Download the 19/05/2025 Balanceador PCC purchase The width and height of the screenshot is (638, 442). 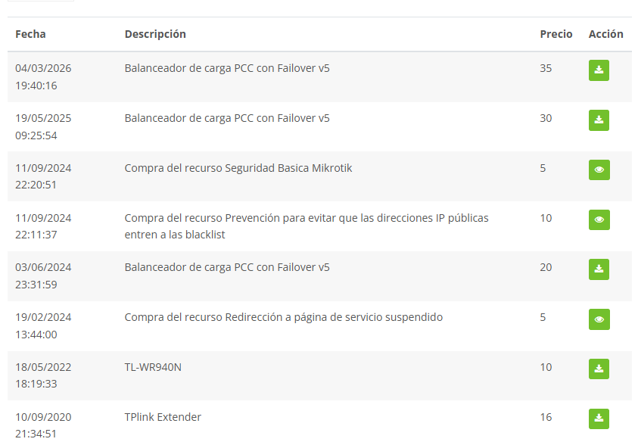(x=599, y=120)
